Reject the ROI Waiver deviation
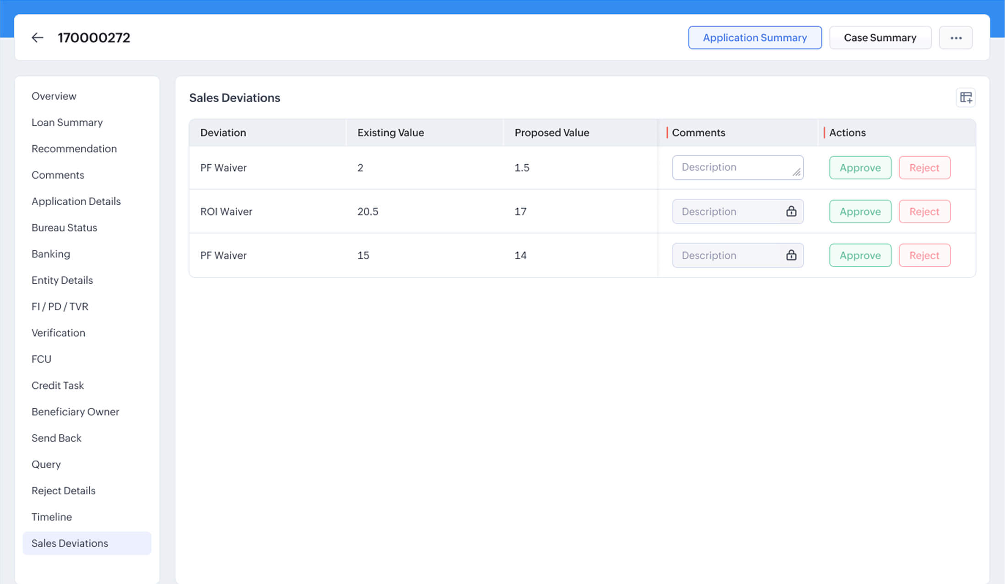 coord(924,211)
